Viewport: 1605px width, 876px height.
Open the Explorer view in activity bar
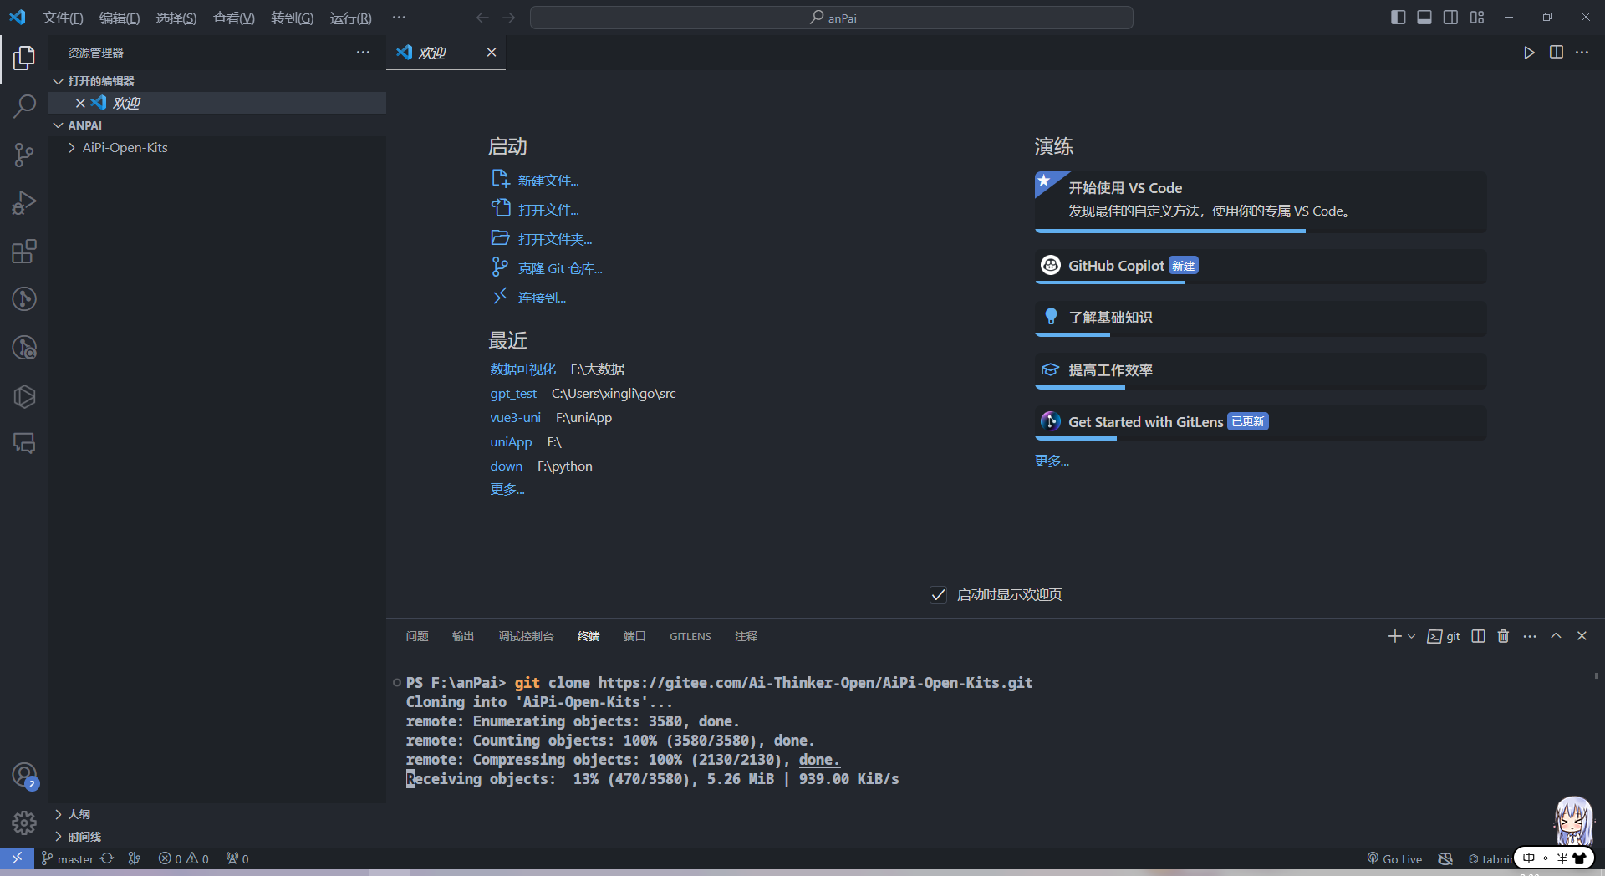24,58
